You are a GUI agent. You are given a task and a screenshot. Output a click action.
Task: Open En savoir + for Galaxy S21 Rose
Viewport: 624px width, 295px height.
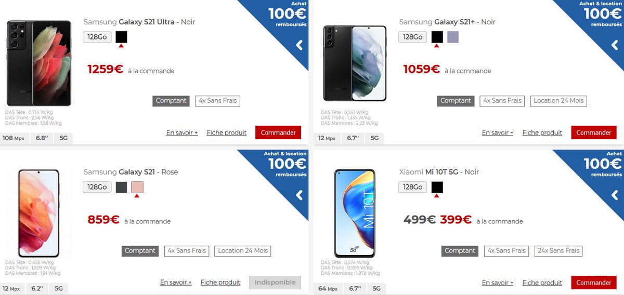[176, 283]
